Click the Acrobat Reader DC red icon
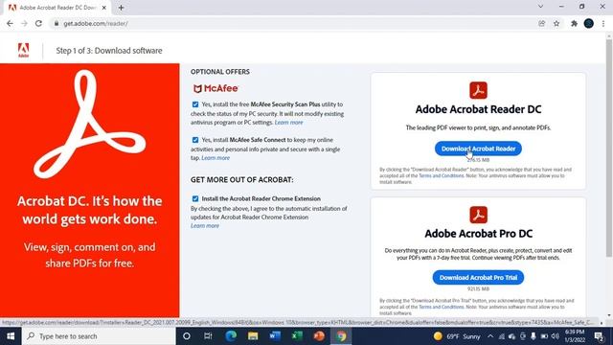 coord(478,90)
